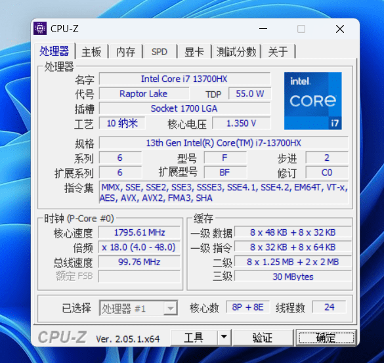Click the CPU-Z app icon in title bar
The height and width of the screenshot is (363, 384).
pos(40,28)
